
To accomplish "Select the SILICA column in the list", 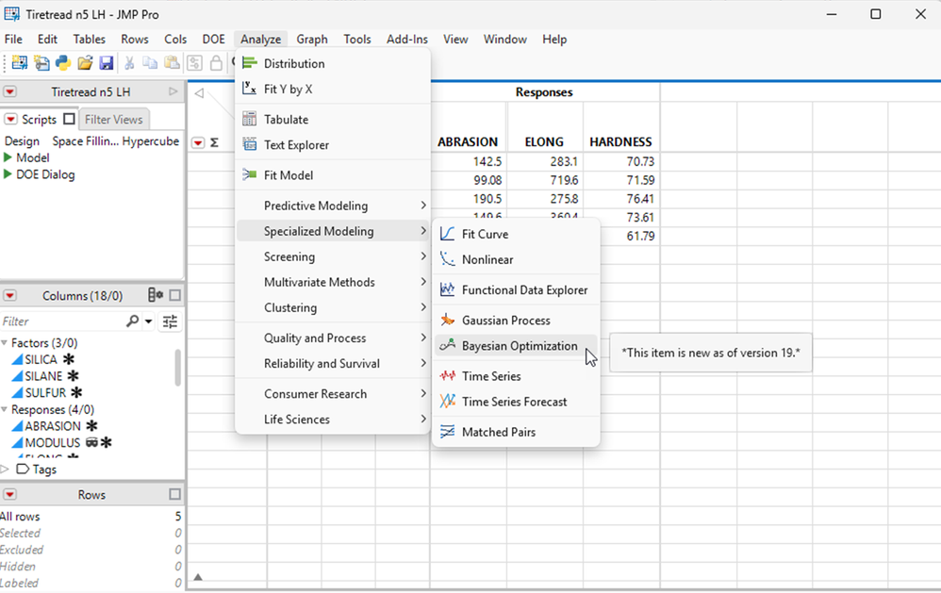I will pos(41,360).
